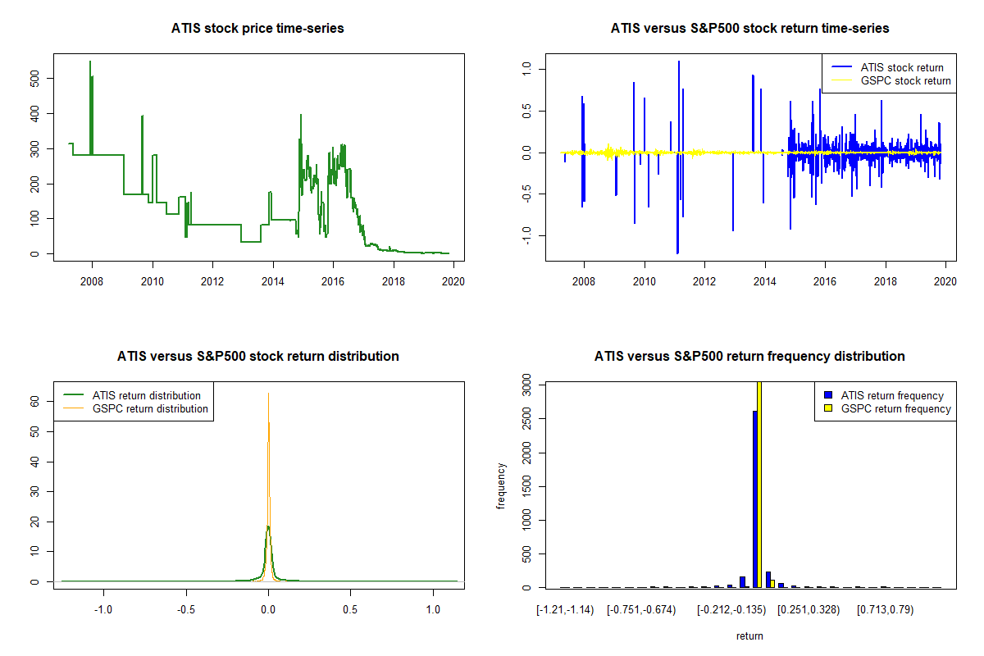Click the 1.0 tick on the distribution x-axis
Image resolution: width=984 pixels, height=656 pixels.
433,610
